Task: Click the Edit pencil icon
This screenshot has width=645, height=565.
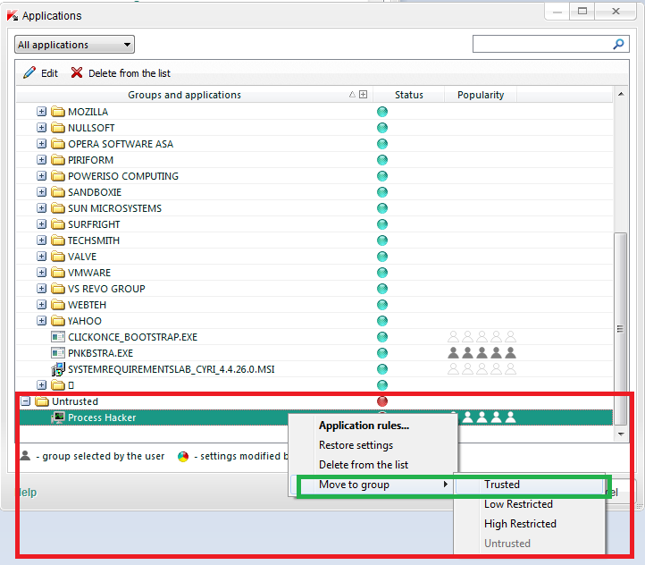Action: [29, 72]
